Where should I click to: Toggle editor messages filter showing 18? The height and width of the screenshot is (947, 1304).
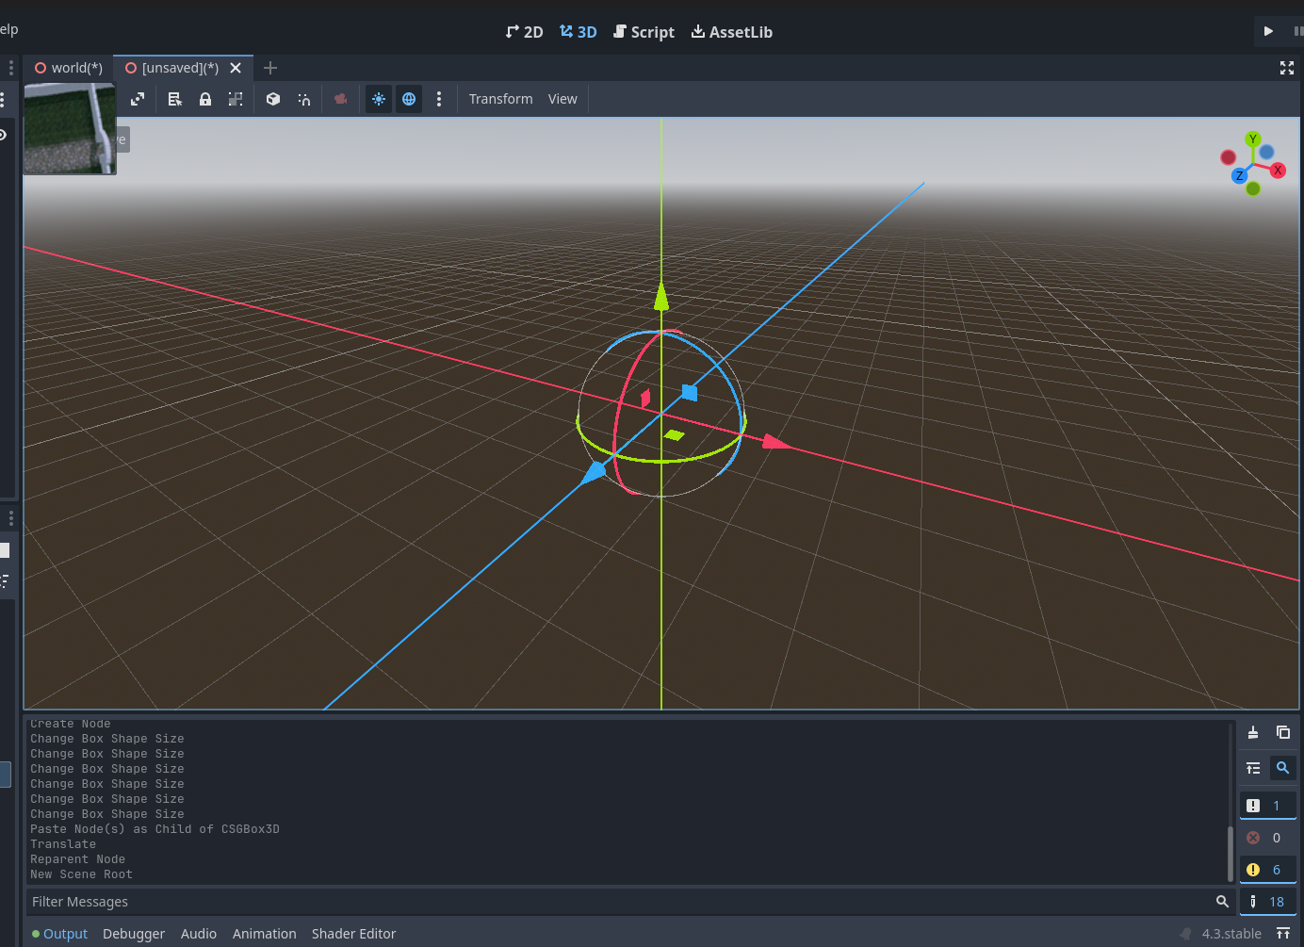click(1267, 902)
